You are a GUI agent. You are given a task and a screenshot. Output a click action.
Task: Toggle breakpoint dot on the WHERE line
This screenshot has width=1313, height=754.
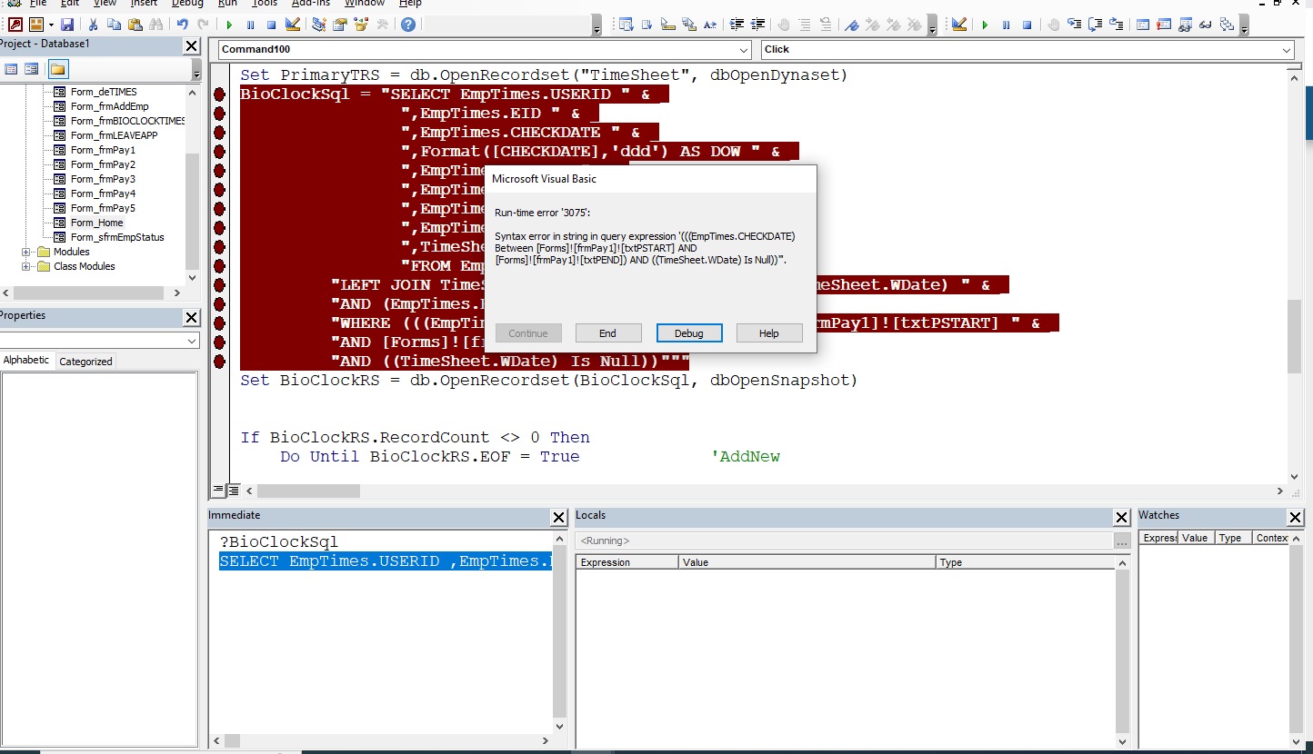pyautogui.click(x=219, y=322)
